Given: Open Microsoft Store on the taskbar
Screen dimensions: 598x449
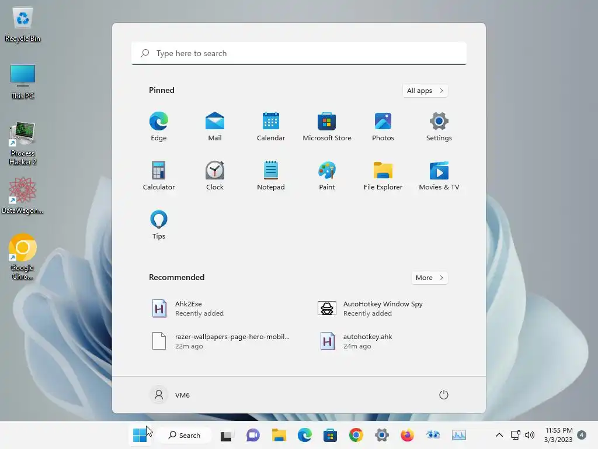Looking at the screenshot, I should coord(331,435).
